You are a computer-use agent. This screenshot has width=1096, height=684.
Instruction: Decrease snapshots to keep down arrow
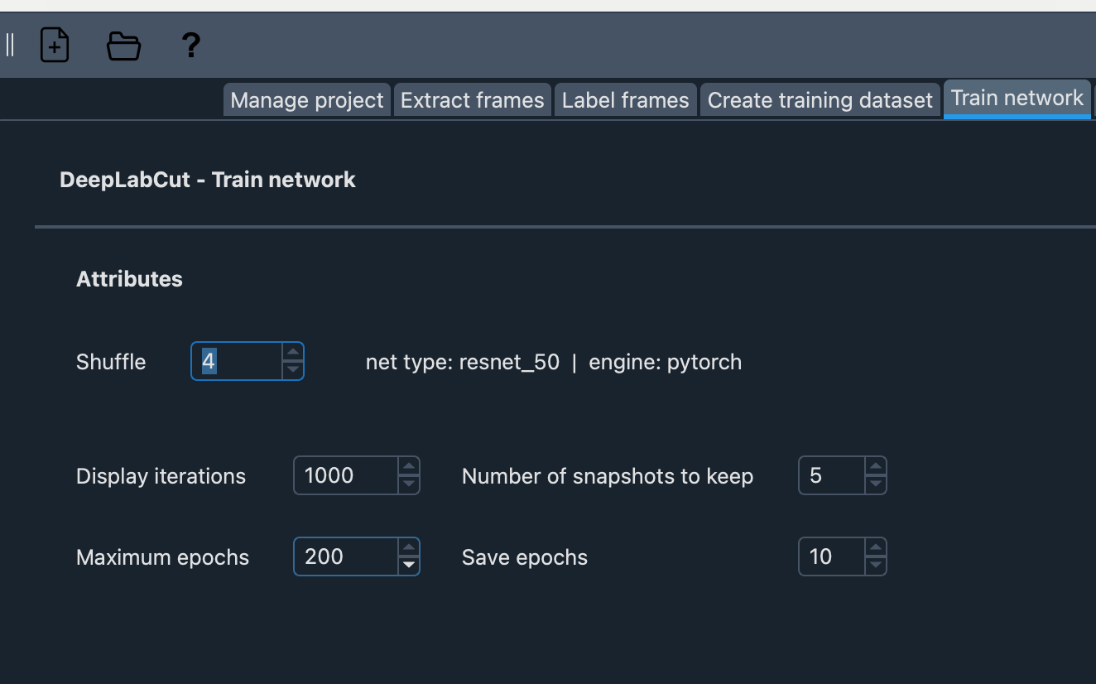click(x=876, y=484)
